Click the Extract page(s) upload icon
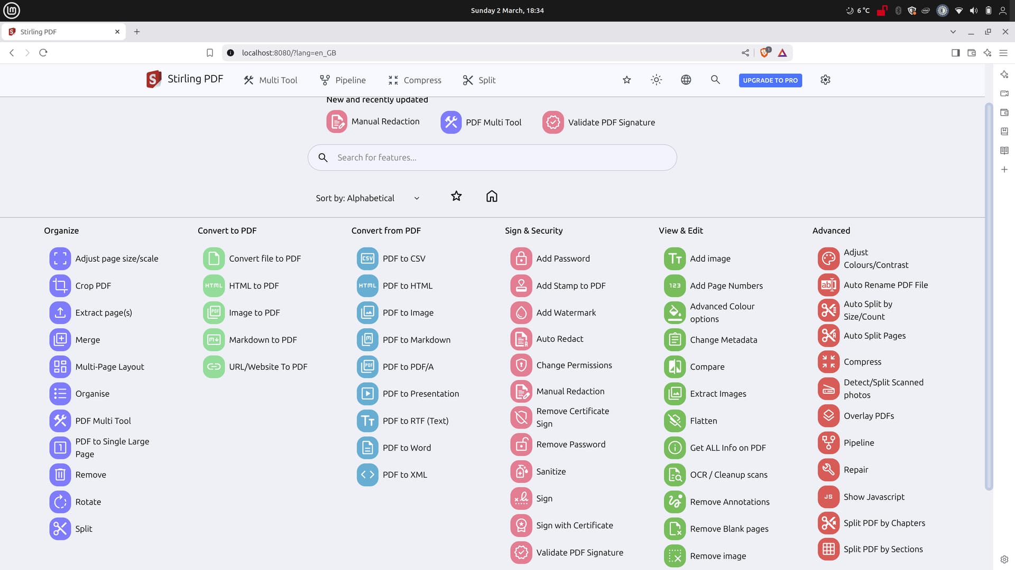Viewport: 1015px width, 570px height. point(60,312)
